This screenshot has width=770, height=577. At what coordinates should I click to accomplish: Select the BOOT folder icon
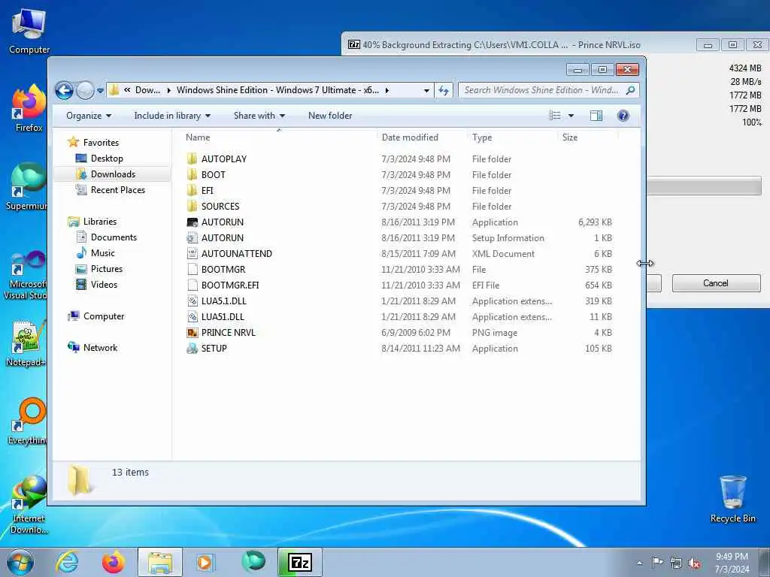[x=192, y=174]
